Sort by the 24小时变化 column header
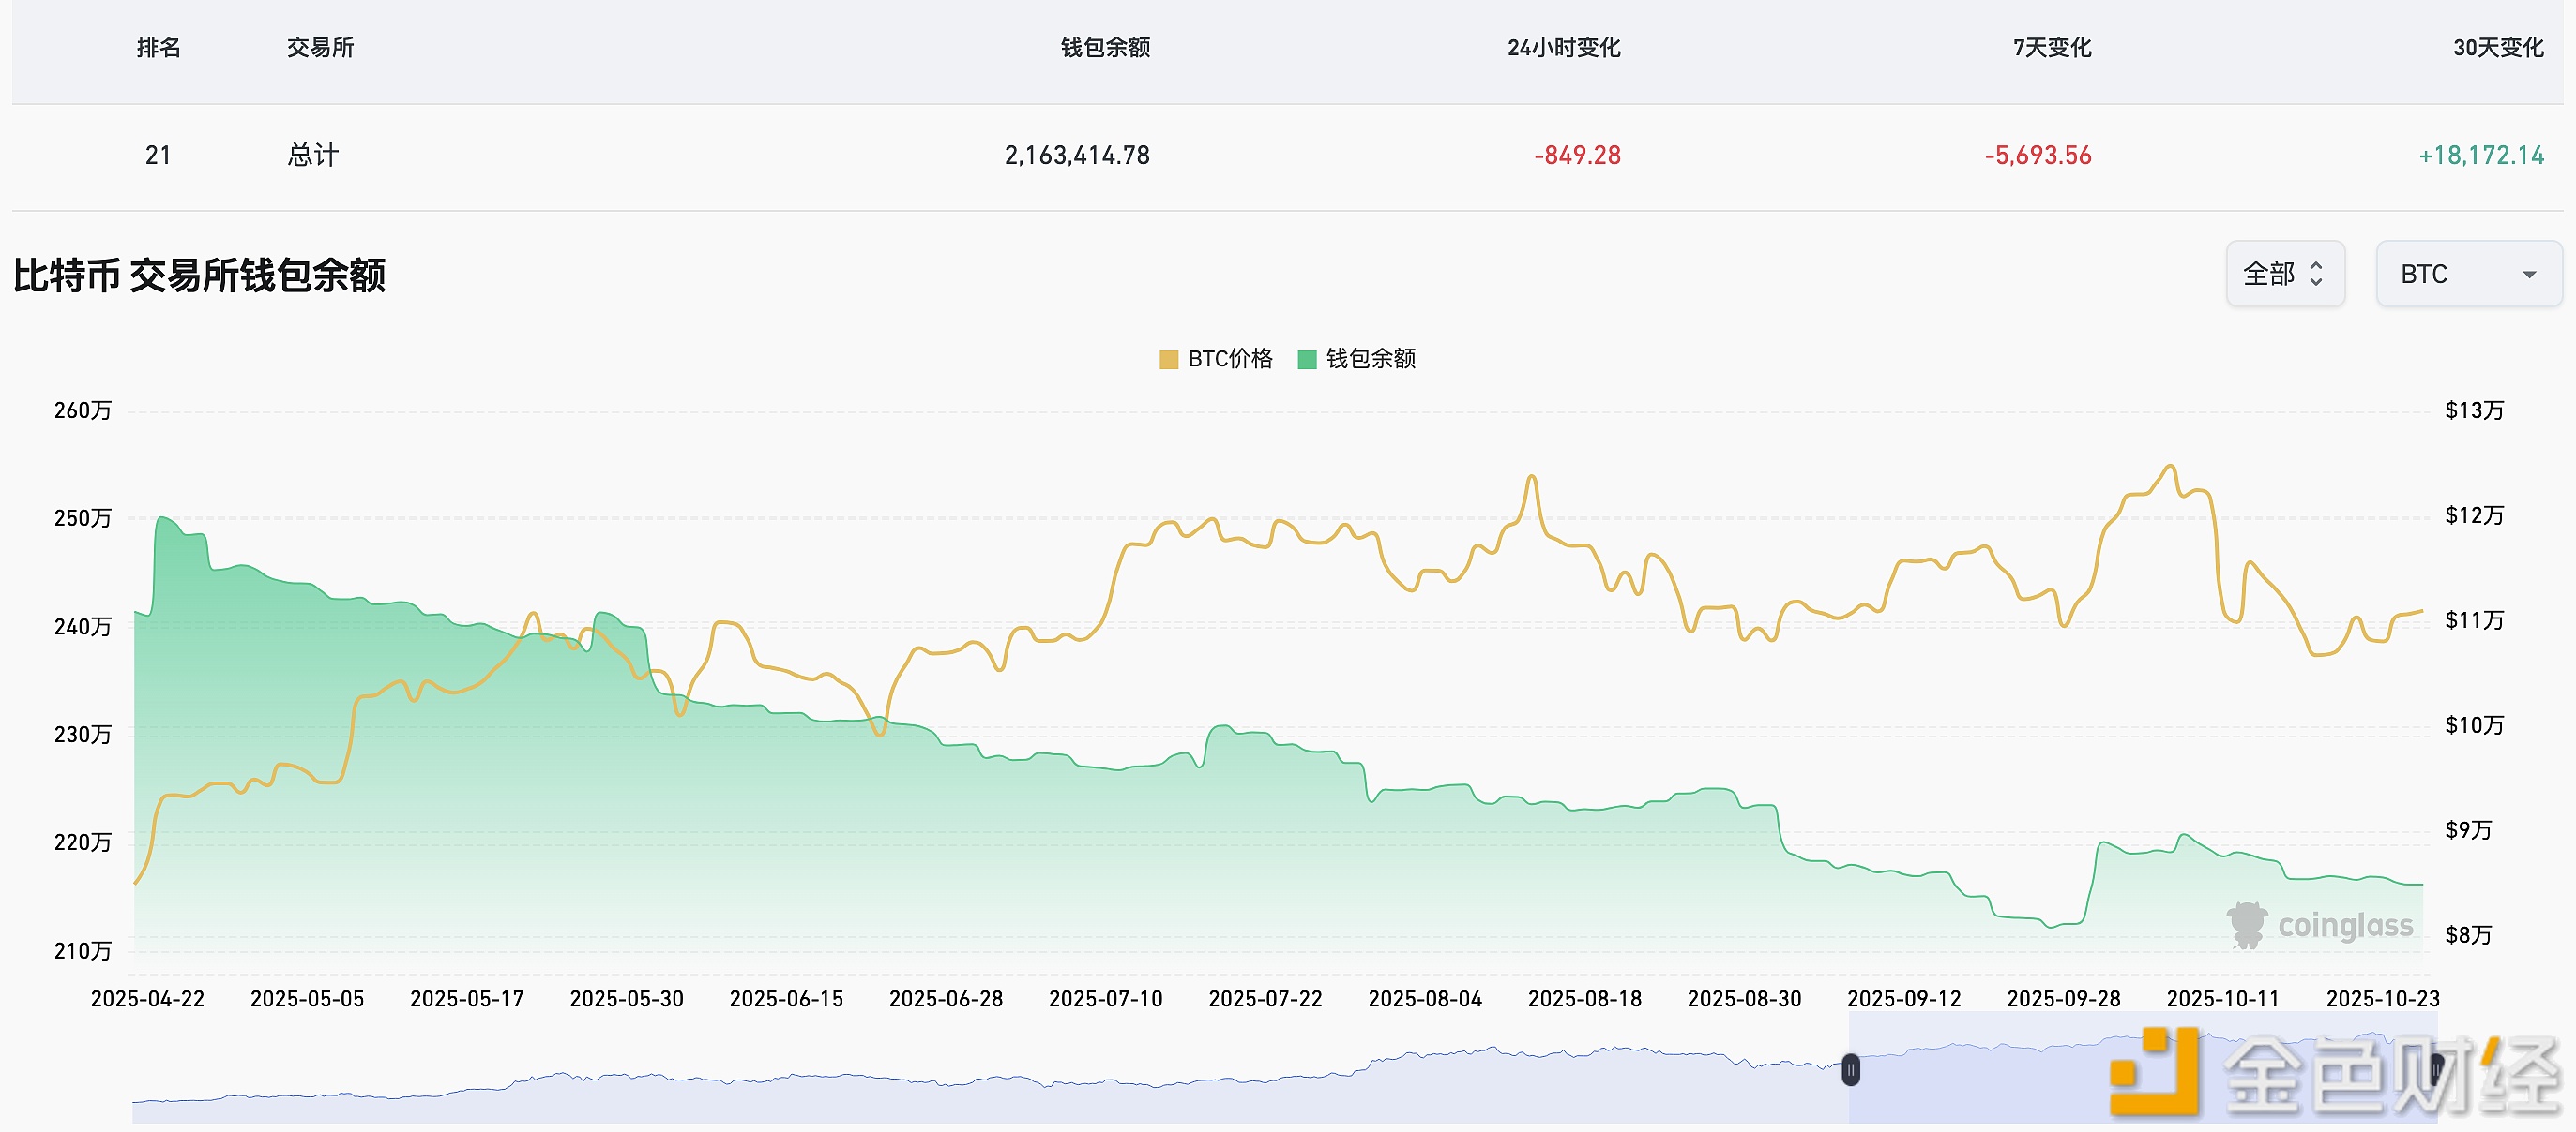Viewport: 2576px width, 1132px height. pyautogui.click(x=1563, y=47)
